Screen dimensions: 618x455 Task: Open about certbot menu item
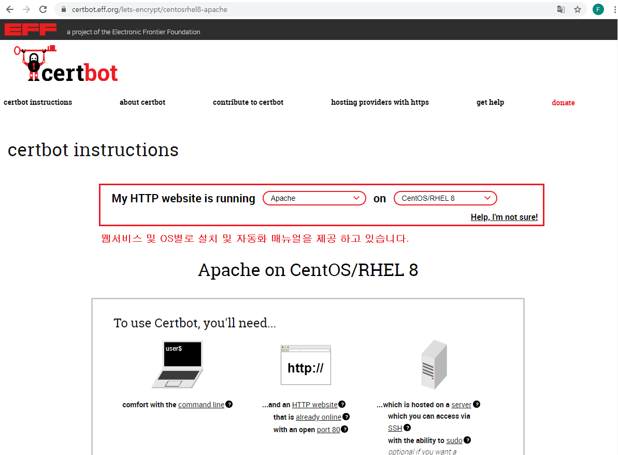coord(142,102)
